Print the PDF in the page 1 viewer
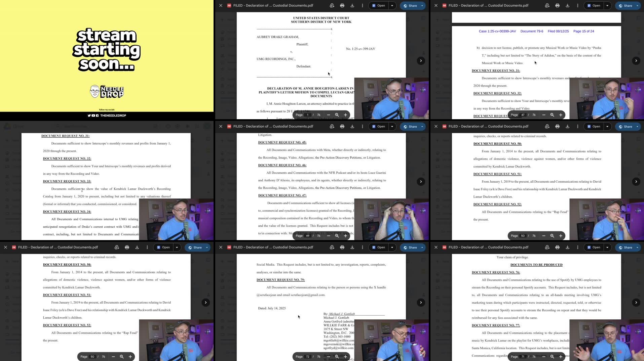The image size is (644, 361). (x=342, y=6)
